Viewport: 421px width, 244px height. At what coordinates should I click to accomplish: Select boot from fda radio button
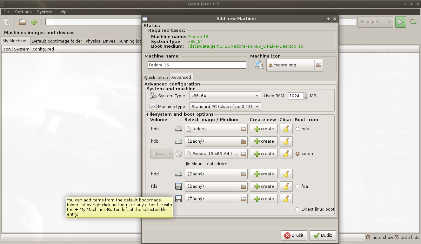click(x=297, y=186)
